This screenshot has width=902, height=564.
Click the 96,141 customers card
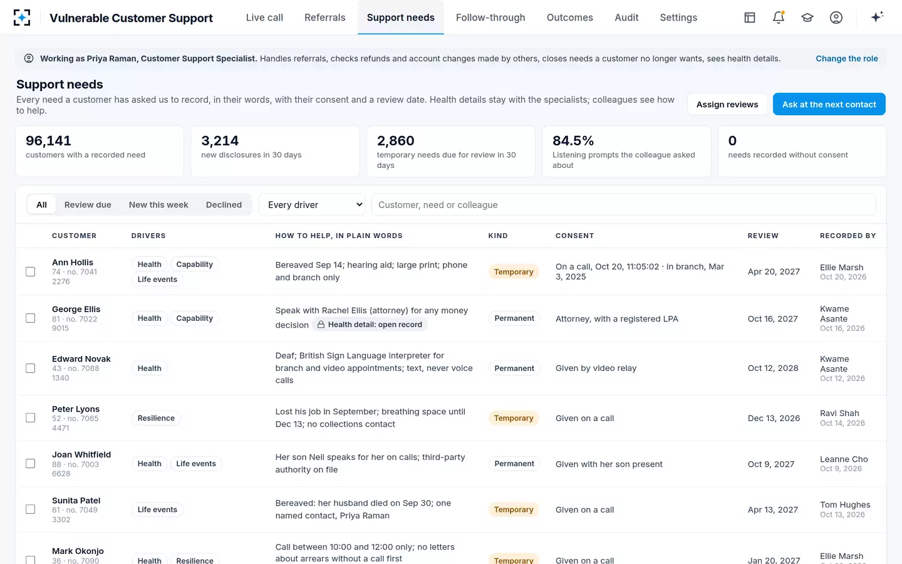(x=100, y=152)
